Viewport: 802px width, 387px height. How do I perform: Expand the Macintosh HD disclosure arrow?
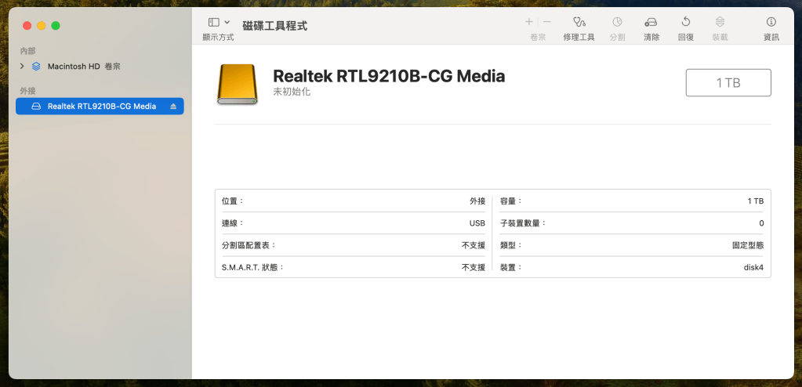(x=22, y=67)
